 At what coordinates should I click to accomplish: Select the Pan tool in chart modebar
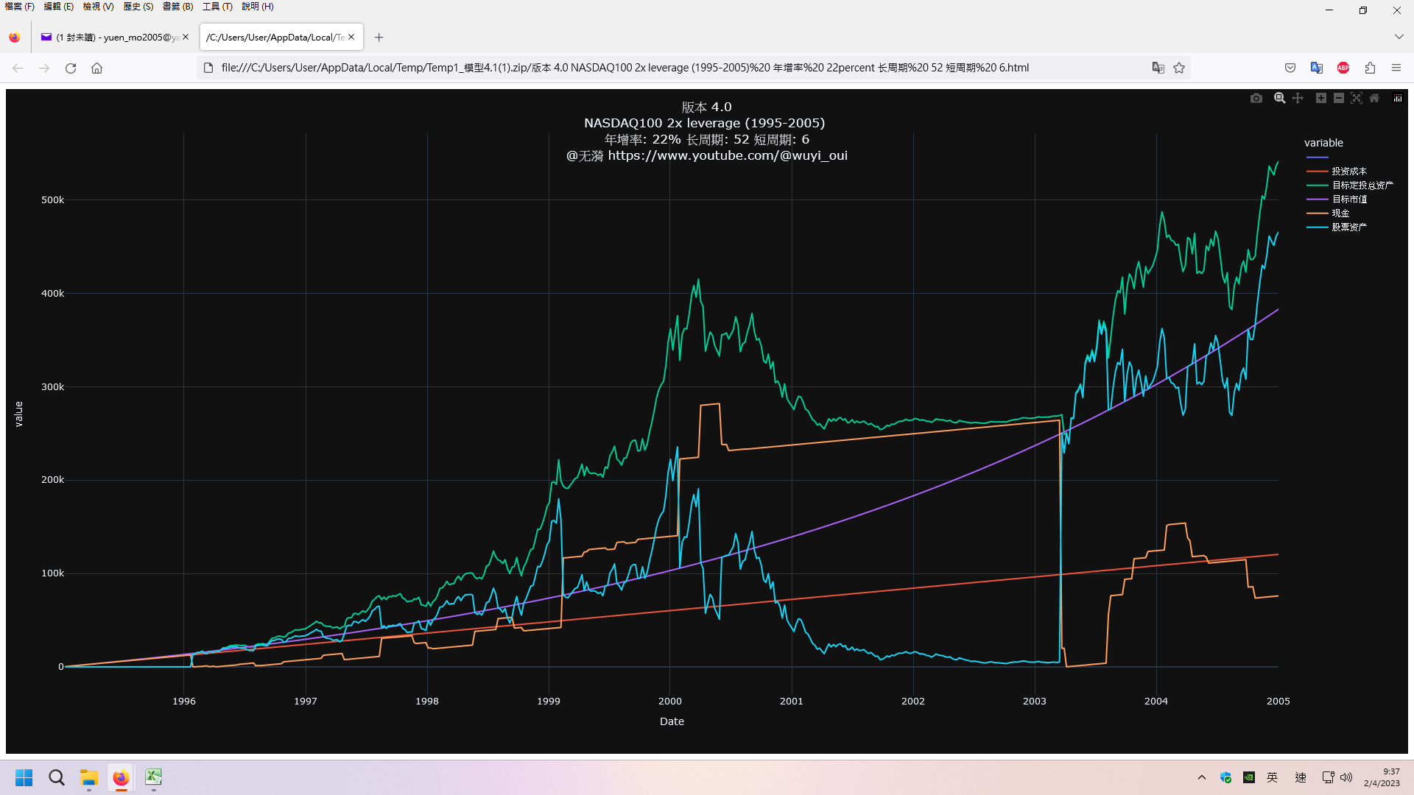[x=1298, y=98]
